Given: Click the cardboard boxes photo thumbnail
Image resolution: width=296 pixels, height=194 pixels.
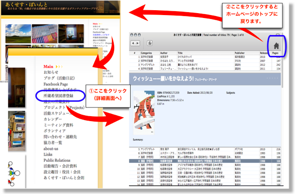Looking at the screenshot, I should [x=17, y=131].
